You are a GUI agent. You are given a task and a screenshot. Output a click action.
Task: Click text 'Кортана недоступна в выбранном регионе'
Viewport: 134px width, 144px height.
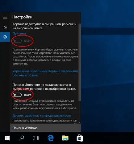click(x=44, y=26)
